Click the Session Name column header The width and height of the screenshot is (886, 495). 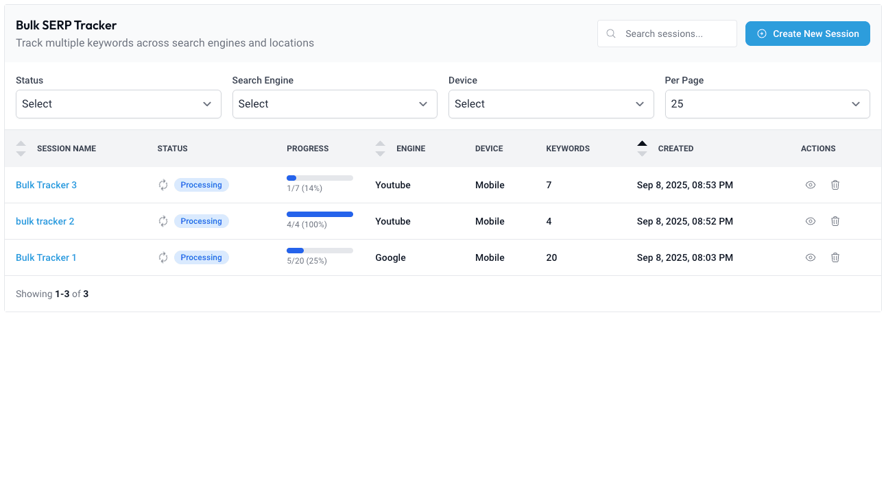click(x=67, y=149)
